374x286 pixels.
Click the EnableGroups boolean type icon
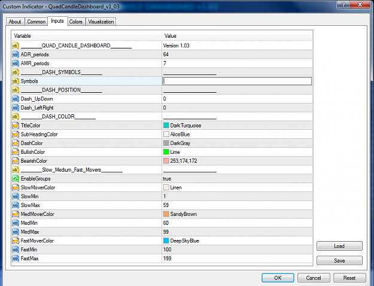pos(16,179)
